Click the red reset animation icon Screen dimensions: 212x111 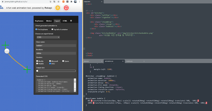tap(66, 8)
